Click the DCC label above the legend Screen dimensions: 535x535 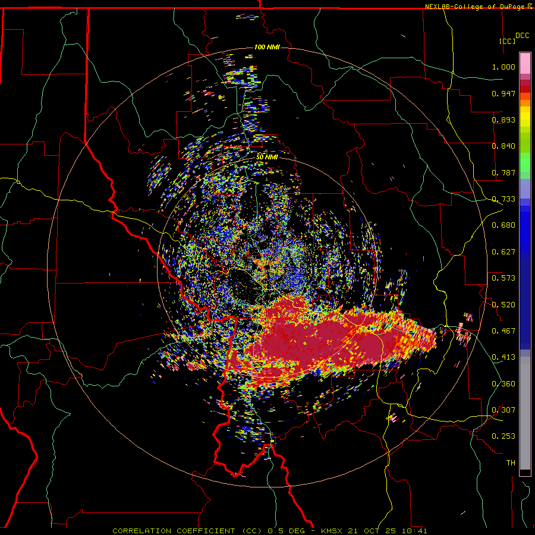point(522,36)
